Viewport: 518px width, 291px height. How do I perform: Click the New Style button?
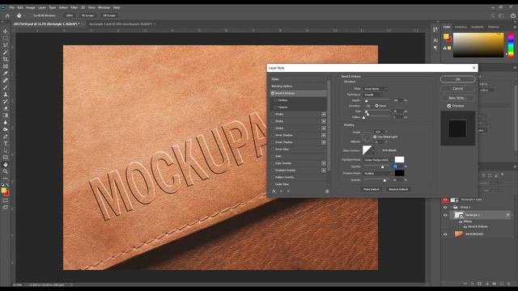coord(457,98)
